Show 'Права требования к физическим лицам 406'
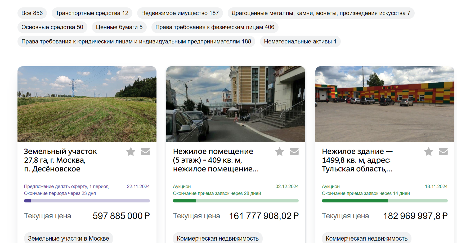The image size is (457, 243). (x=214, y=27)
